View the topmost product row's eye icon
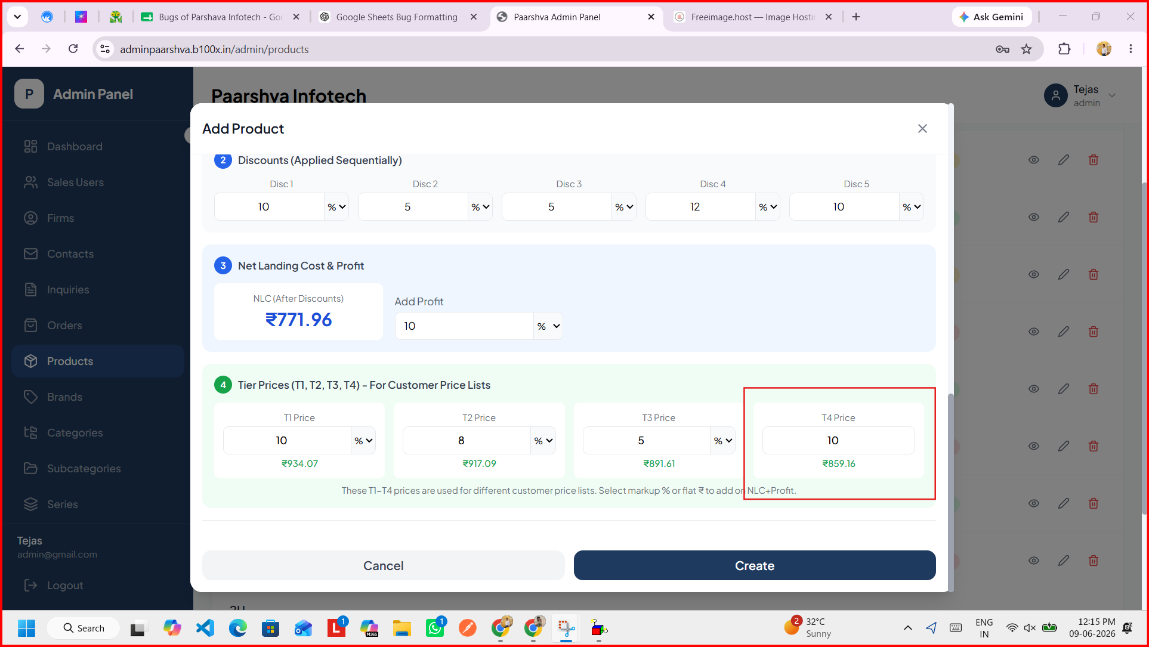 pyautogui.click(x=1034, y=160)
